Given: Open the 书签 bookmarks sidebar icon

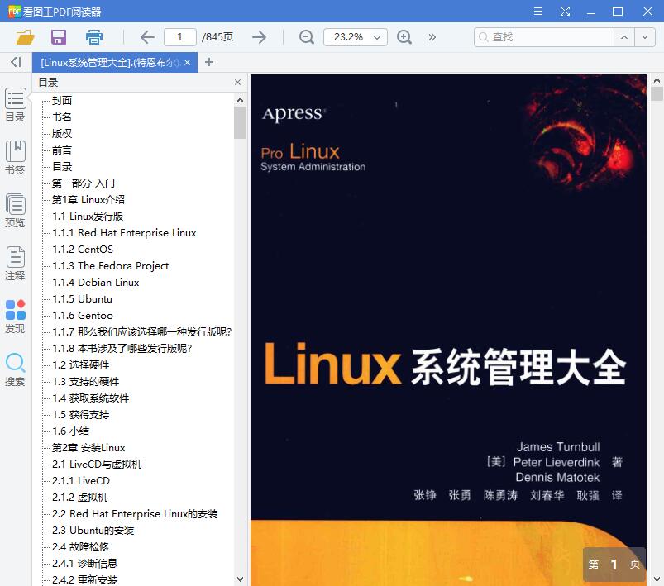Looking at the screenshot, I should 15,158.
